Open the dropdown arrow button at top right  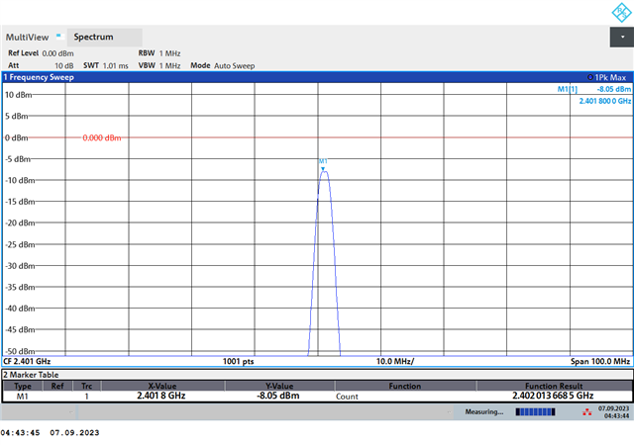pos(622,38)
